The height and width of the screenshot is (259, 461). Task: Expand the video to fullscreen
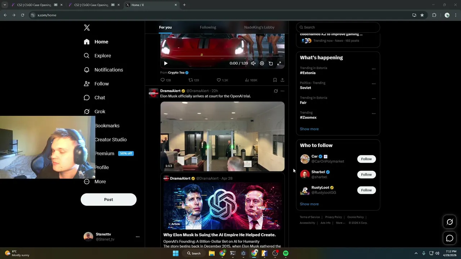tap(279, 63)
